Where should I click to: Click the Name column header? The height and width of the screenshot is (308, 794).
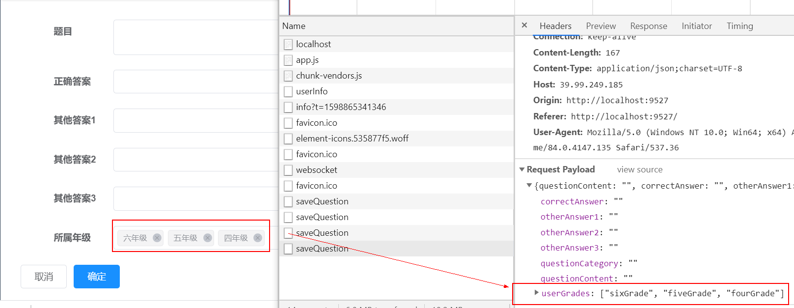pos(396,26)
